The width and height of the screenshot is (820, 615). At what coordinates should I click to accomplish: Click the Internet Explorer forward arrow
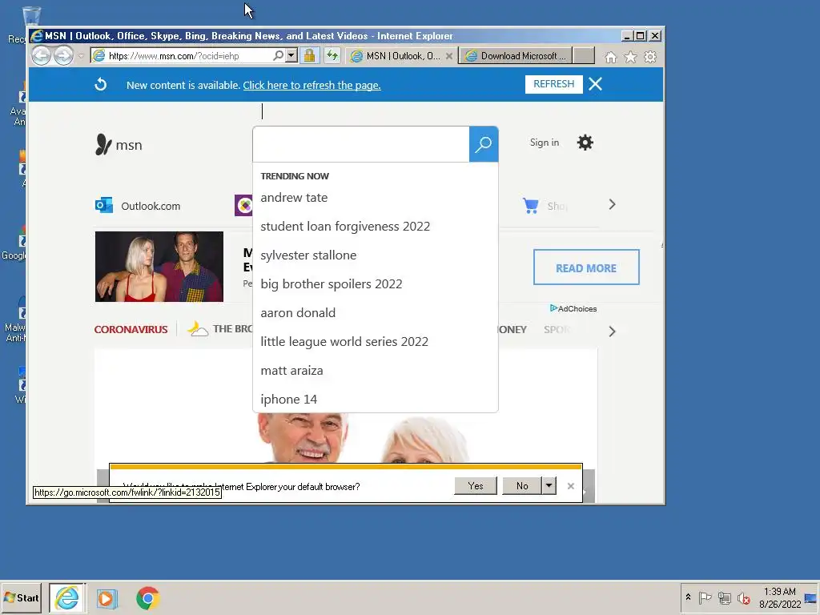pos(63,55)
